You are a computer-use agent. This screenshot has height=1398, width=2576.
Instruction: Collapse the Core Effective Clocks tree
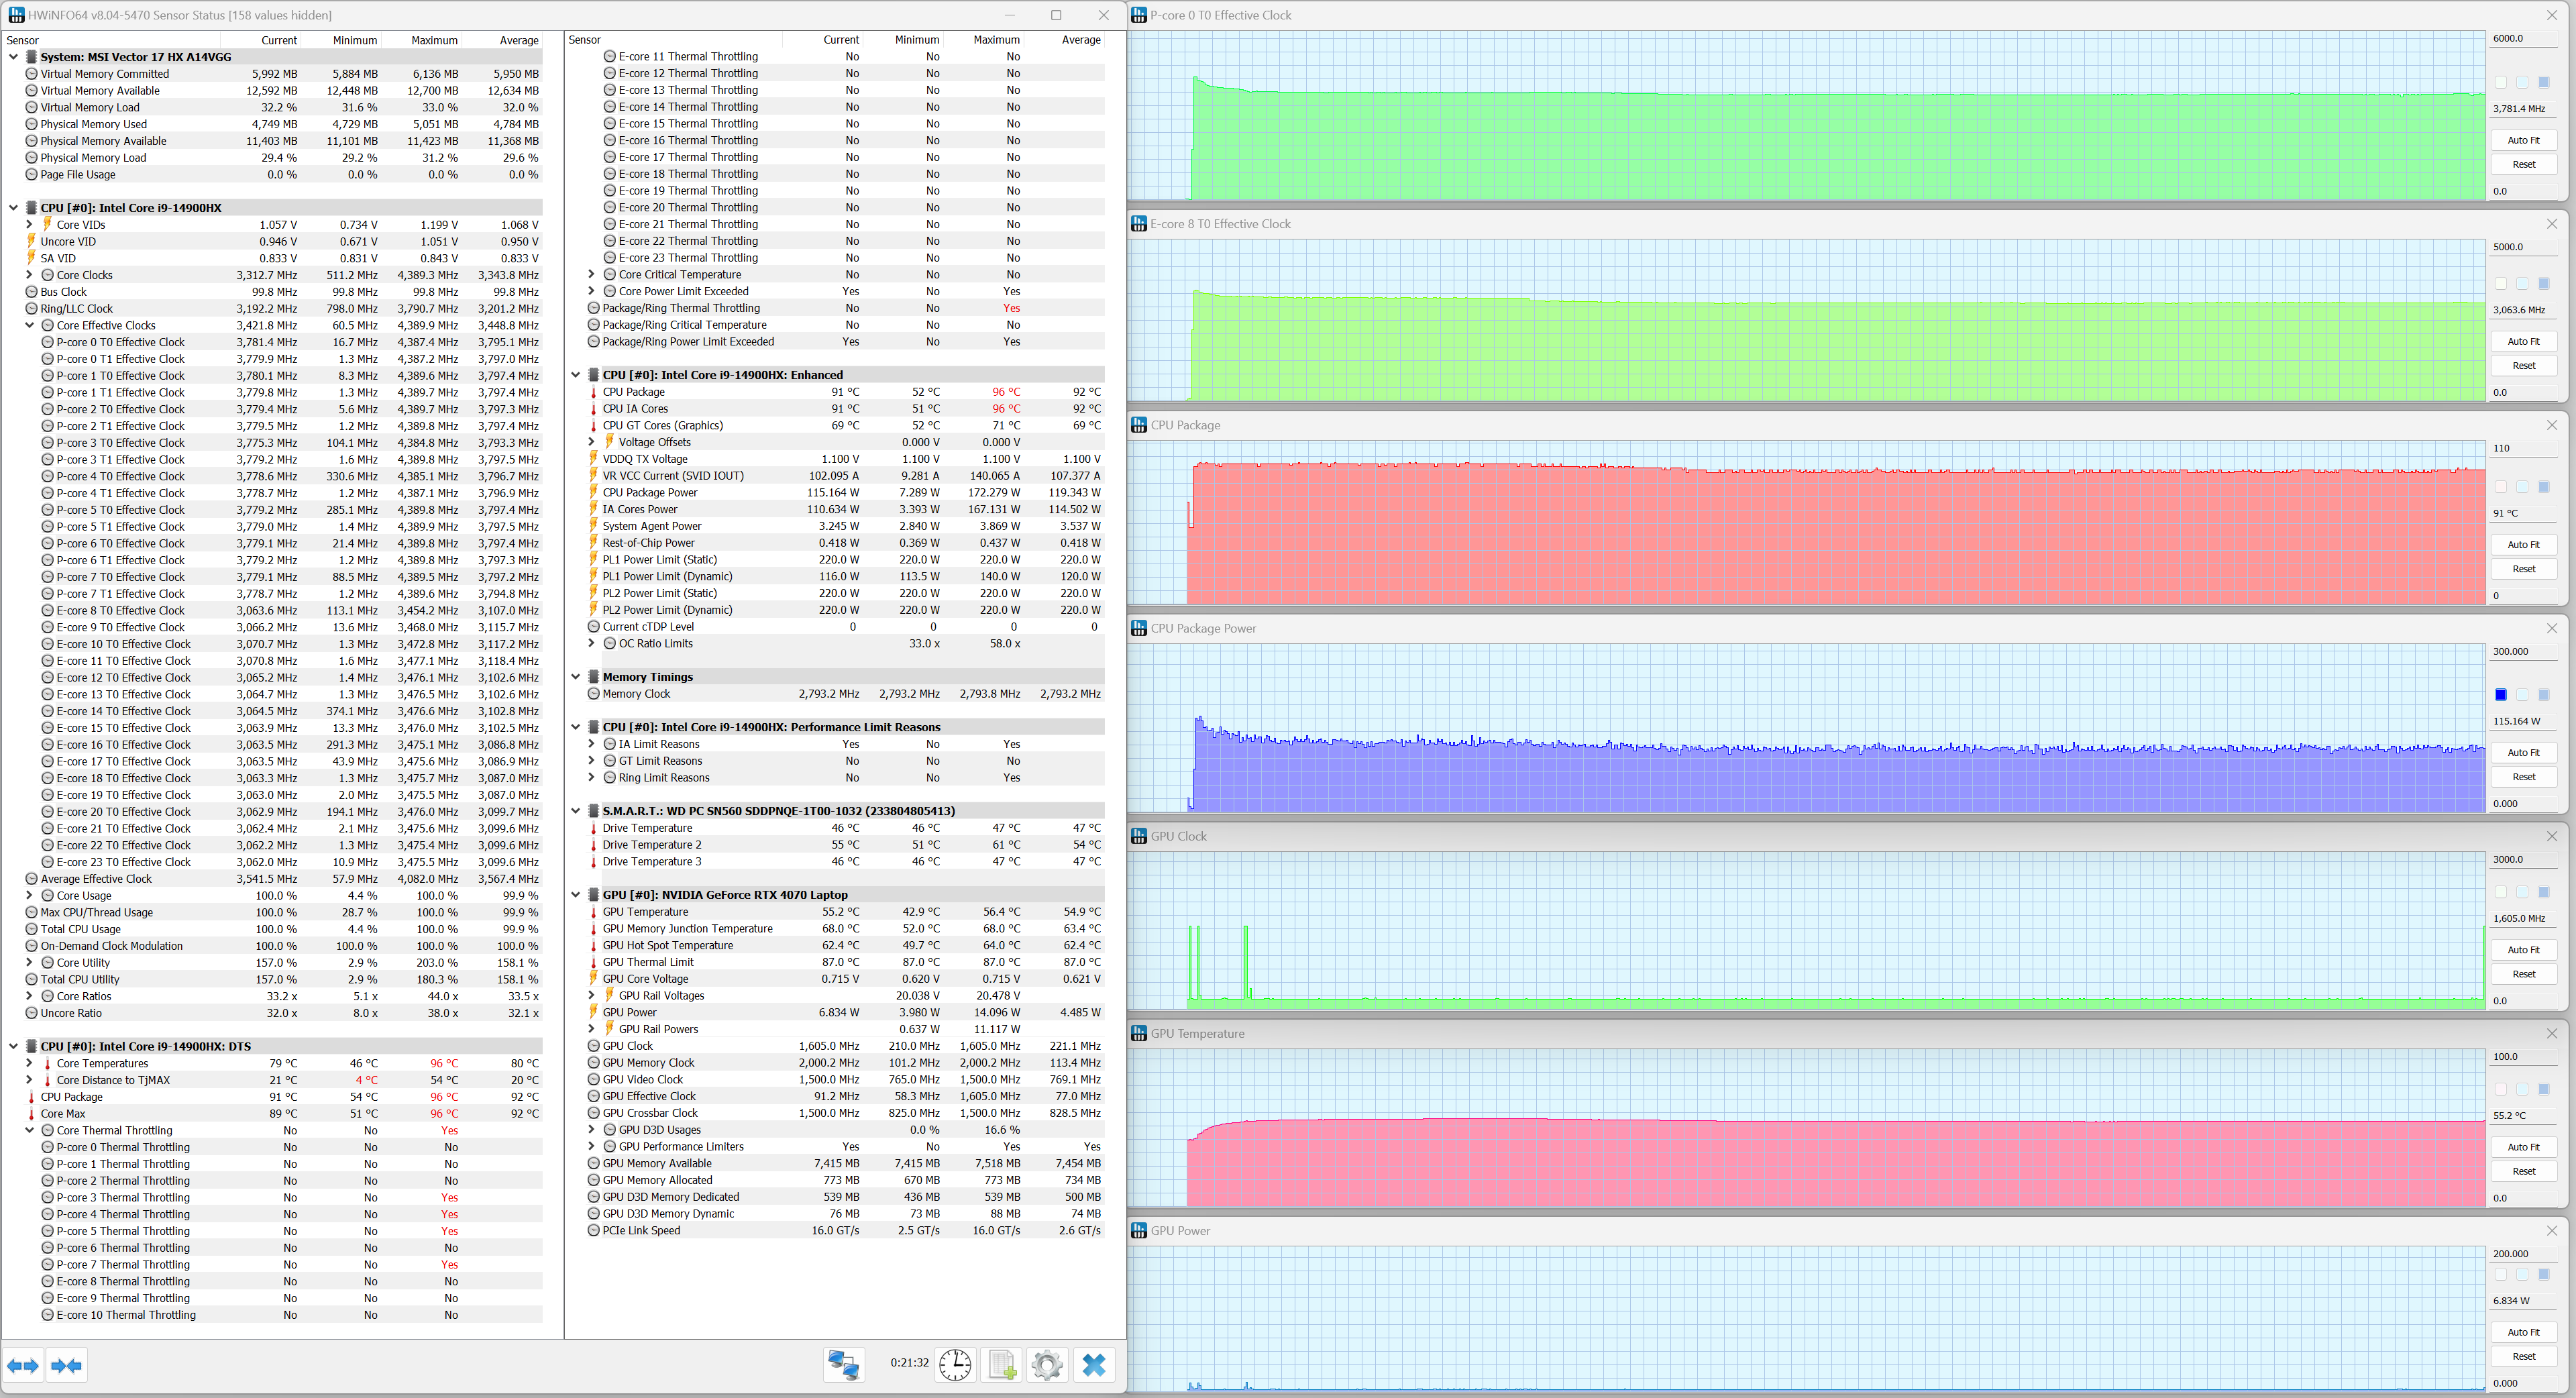click(30, 325)
